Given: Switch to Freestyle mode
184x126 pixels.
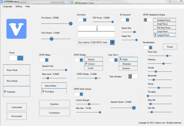Looking at the screenshot, I should pos(16,92).
